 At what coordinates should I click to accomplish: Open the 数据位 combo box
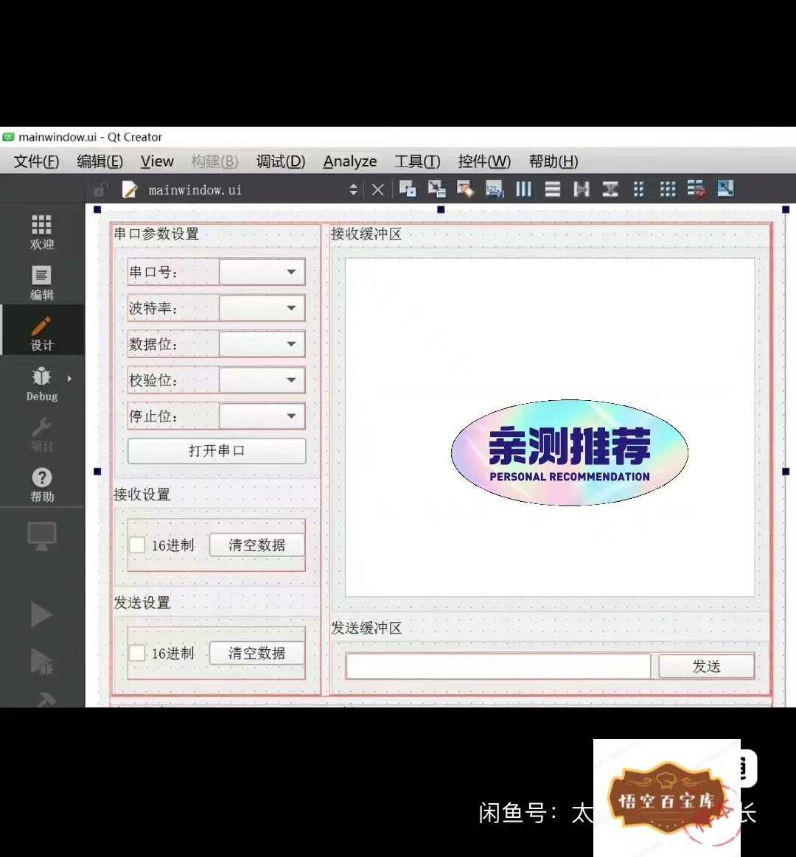click(x=262, y=344)
